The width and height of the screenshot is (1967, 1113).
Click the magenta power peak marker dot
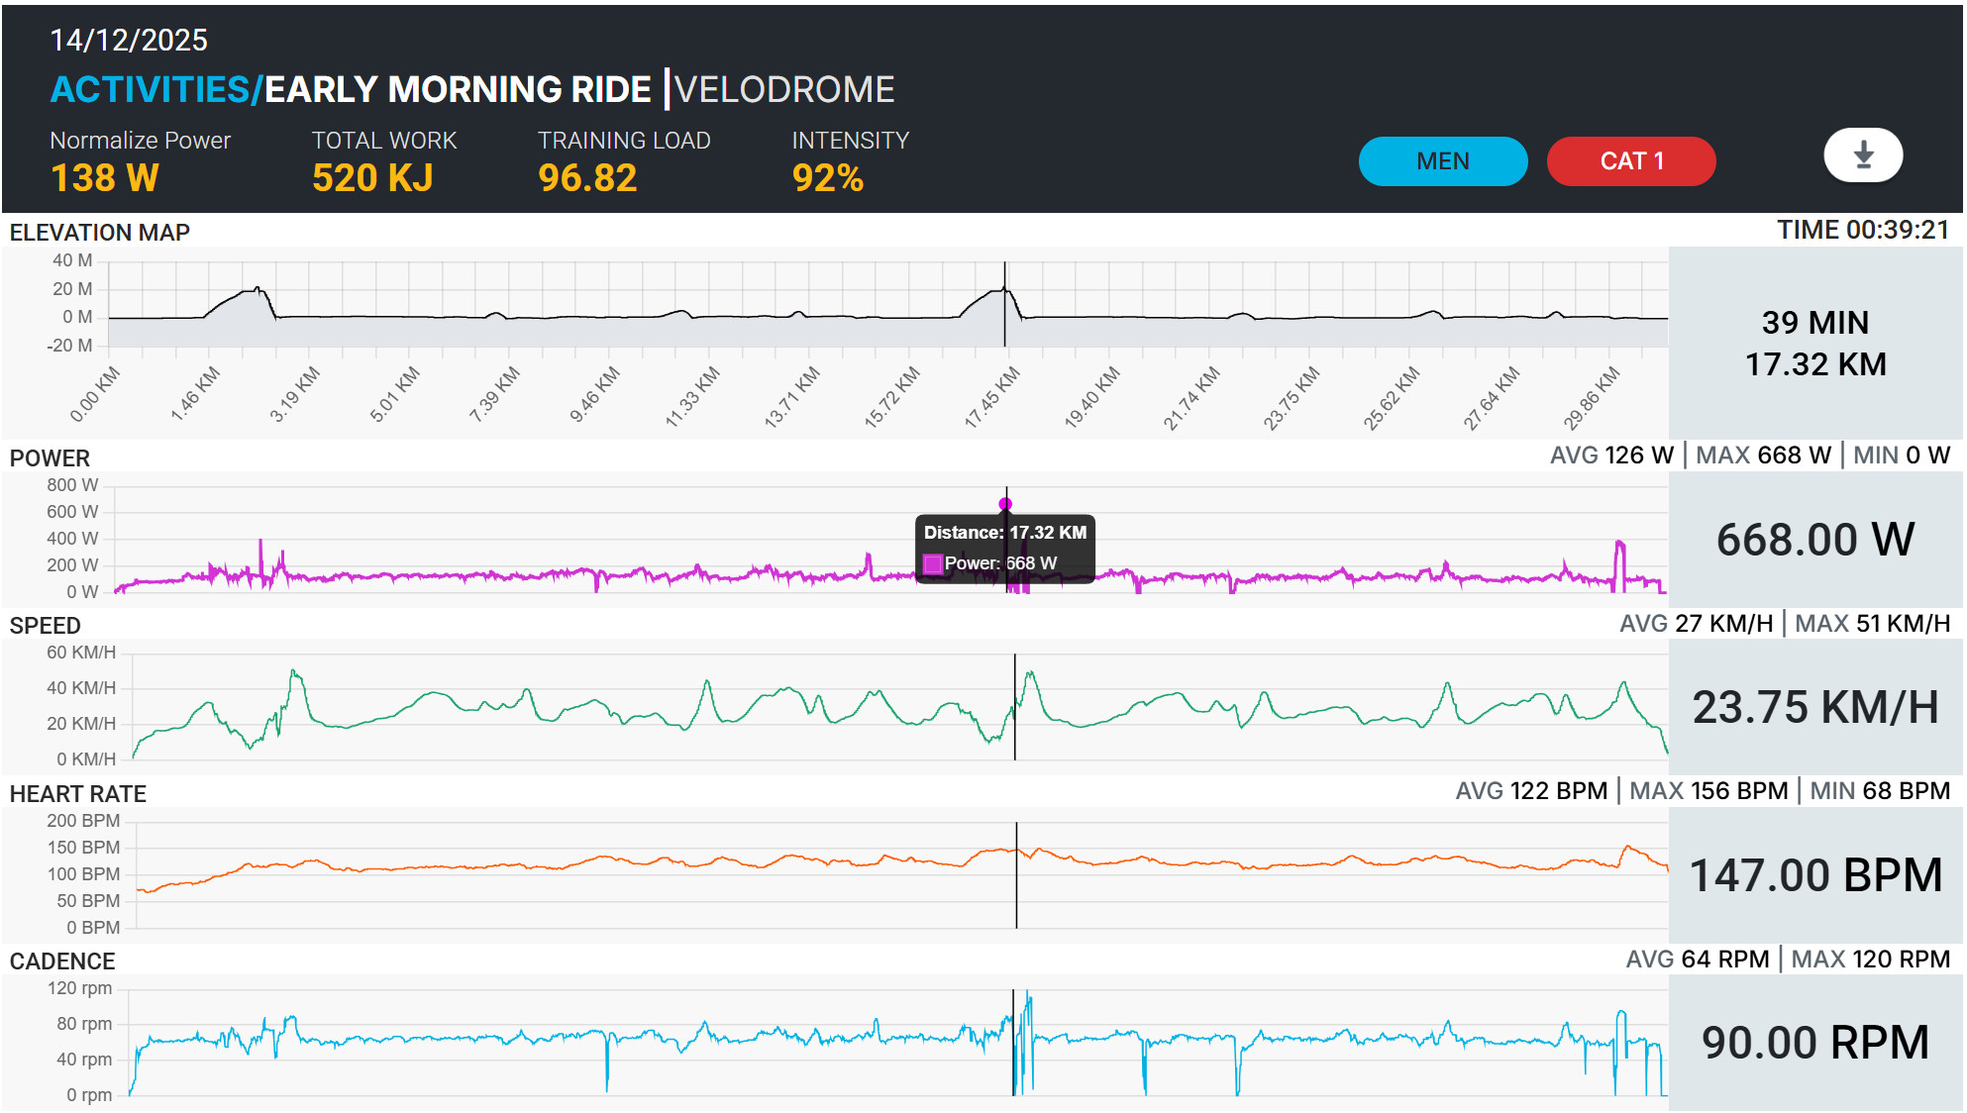pos(1005,504)
